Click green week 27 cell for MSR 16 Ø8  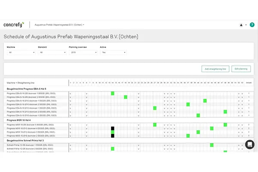155,125
